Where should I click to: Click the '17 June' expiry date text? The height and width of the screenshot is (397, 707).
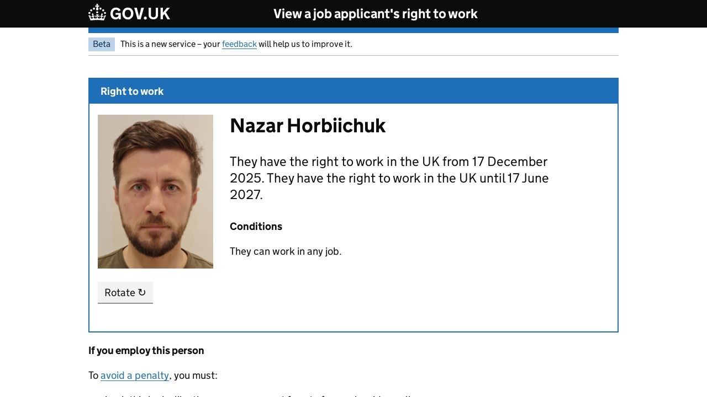(x=528, y=178)
